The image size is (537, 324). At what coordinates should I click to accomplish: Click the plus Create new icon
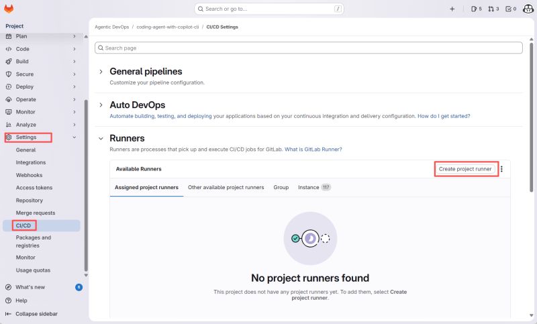click(x=452, y=9)
